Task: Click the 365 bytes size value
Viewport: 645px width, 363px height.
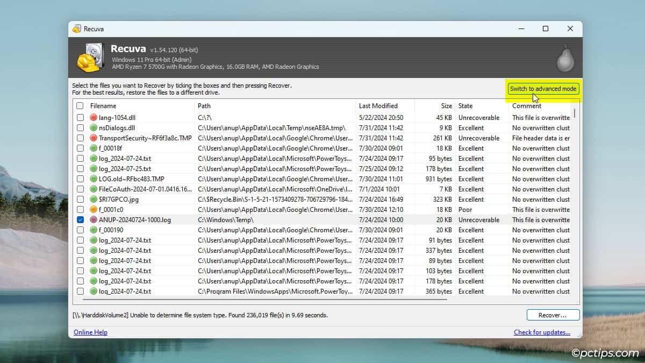Action: 439,291
